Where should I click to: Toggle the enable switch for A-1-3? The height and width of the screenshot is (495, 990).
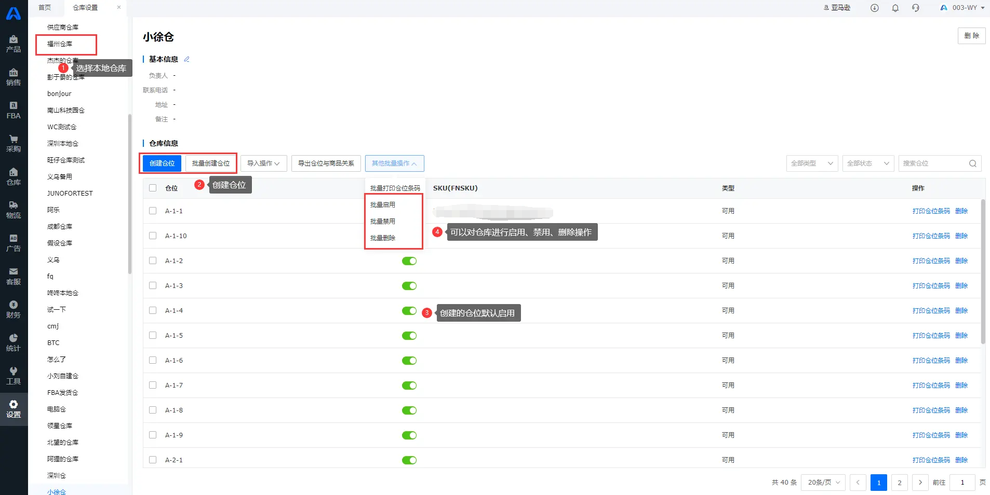[409, 286]
